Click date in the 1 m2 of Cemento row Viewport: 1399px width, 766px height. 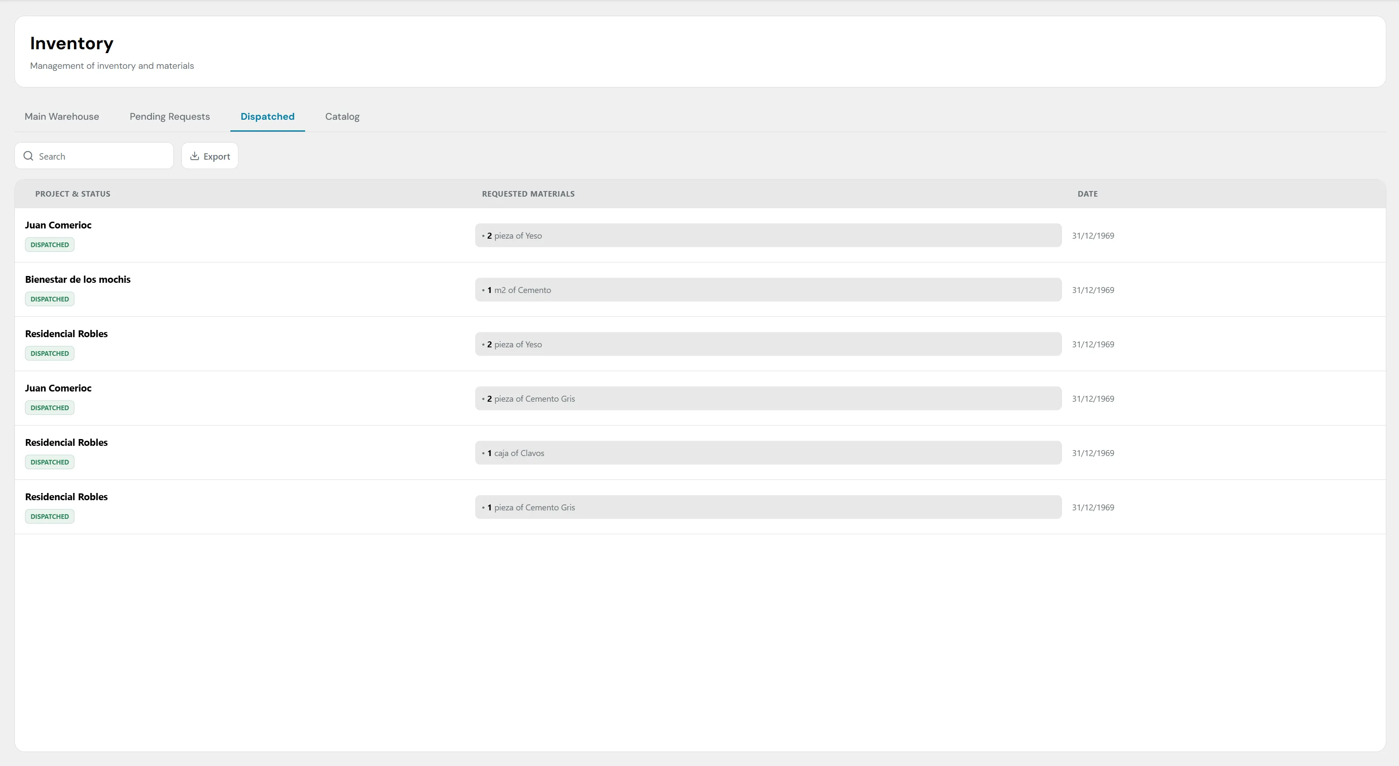click(1093, 290)
